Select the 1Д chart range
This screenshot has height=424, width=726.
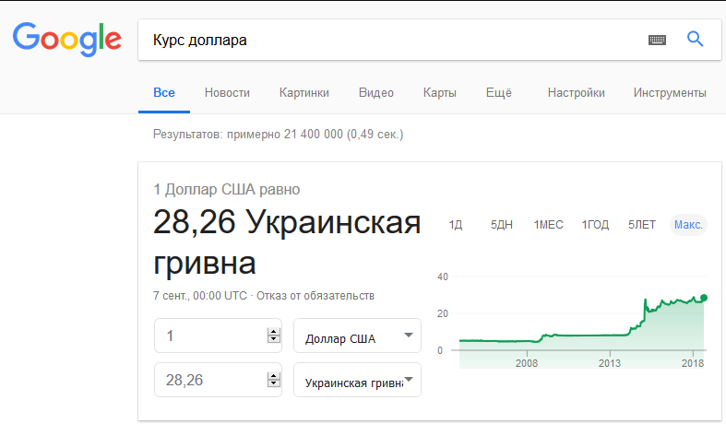click(456, 225)
